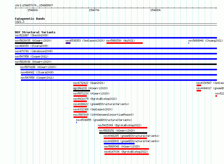Open nsv5431075 (ByrskaBishop2022) variant

(95, 99)
